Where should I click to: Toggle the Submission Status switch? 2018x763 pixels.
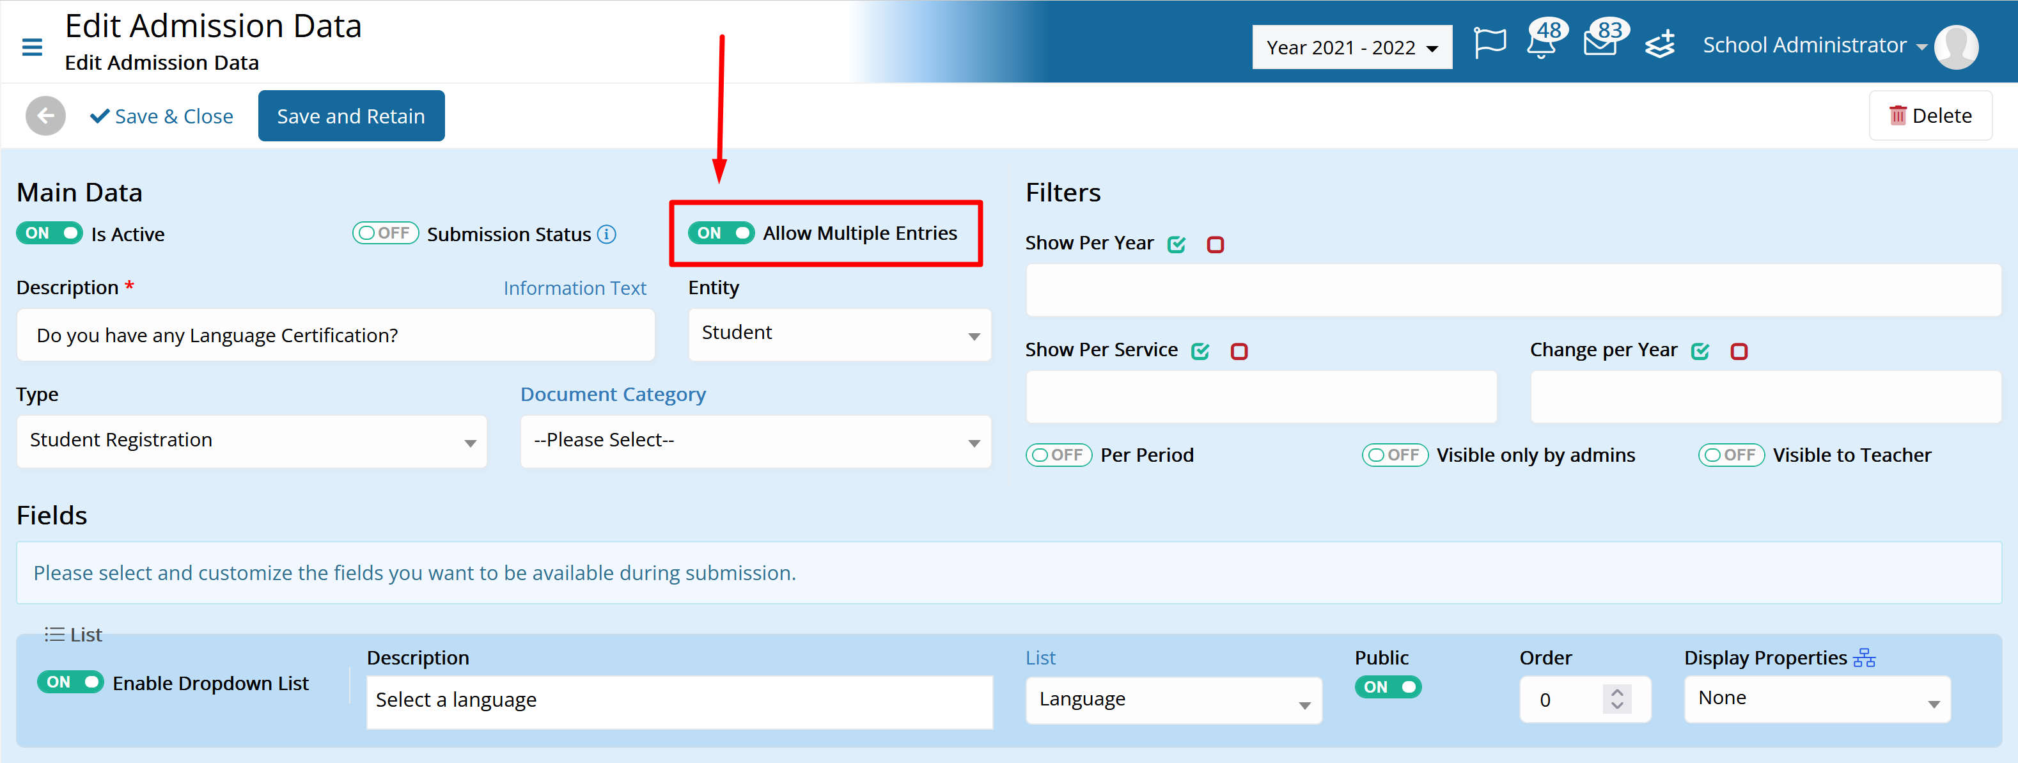386,233
